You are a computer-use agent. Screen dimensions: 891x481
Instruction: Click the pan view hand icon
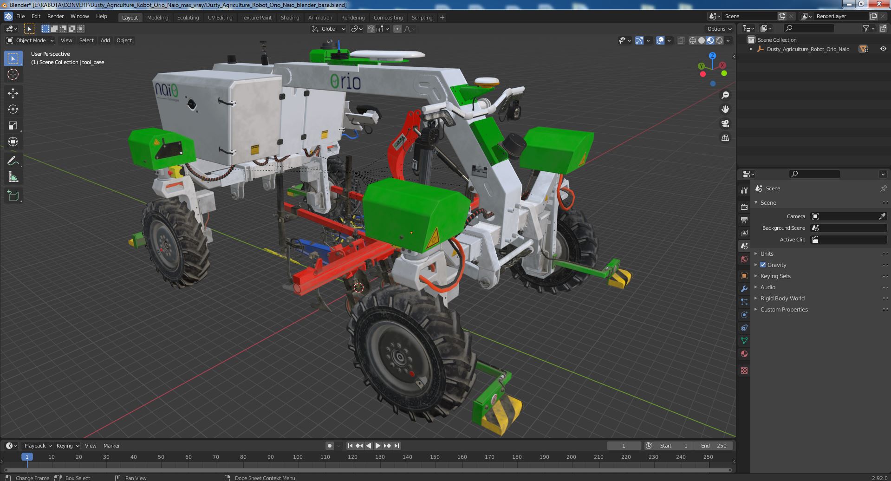coord(725,109)
